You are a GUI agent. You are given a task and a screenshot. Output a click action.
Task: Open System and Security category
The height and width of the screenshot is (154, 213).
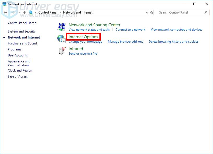[22, 31]
